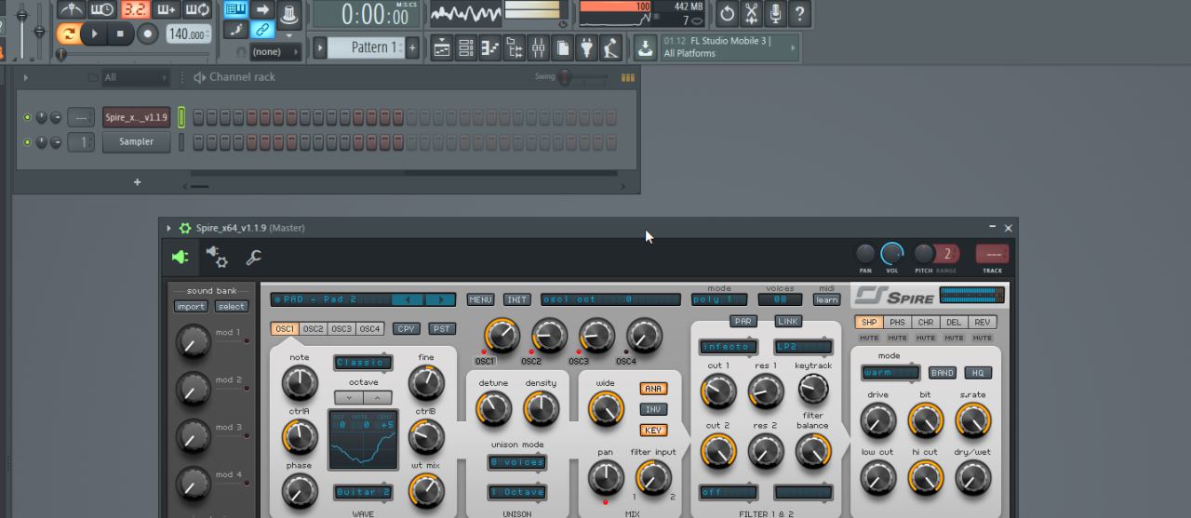Click the select button in sound bank
1191x518 pixels.
point(232,307)
